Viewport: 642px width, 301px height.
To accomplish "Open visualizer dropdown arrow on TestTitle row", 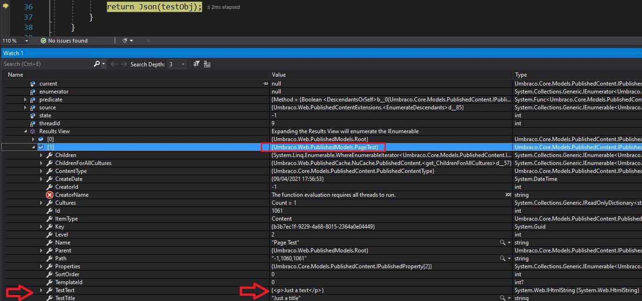I will click(x=509, y=298).
